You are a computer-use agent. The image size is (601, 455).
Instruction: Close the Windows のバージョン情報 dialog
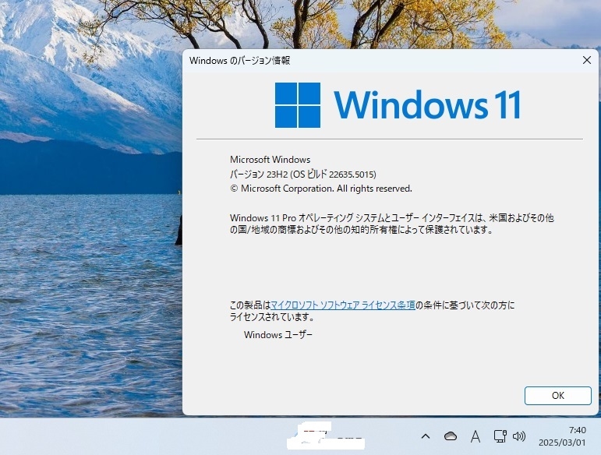pyautogui.click(x=586, y=60)
